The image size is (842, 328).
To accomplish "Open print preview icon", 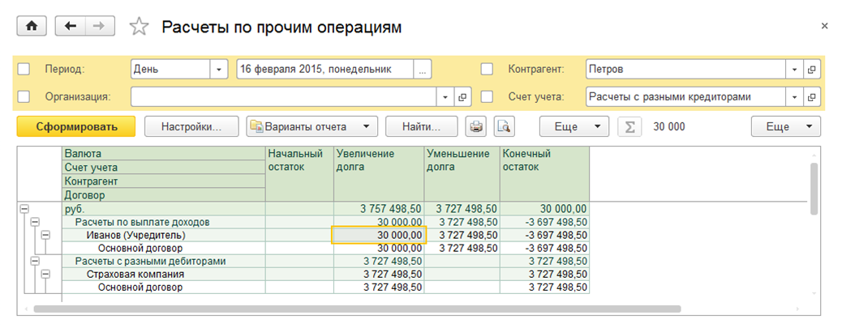I will point(505,126).
